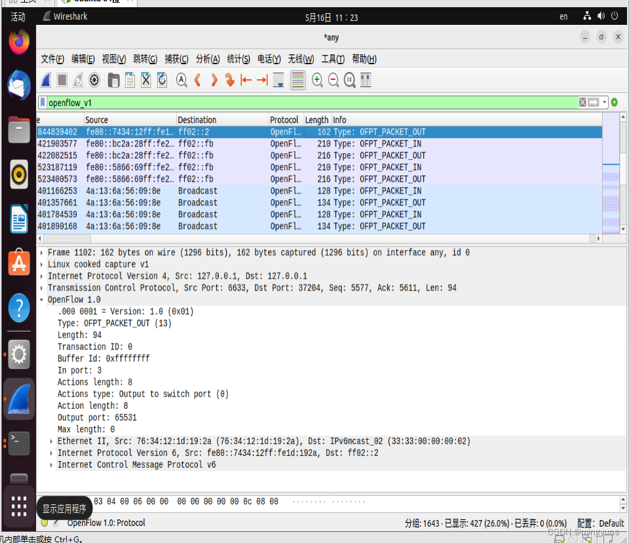The image size is (629, 543).
Task: Open the find packet tool
Action: pyautogui.click(x=180, y=80)
